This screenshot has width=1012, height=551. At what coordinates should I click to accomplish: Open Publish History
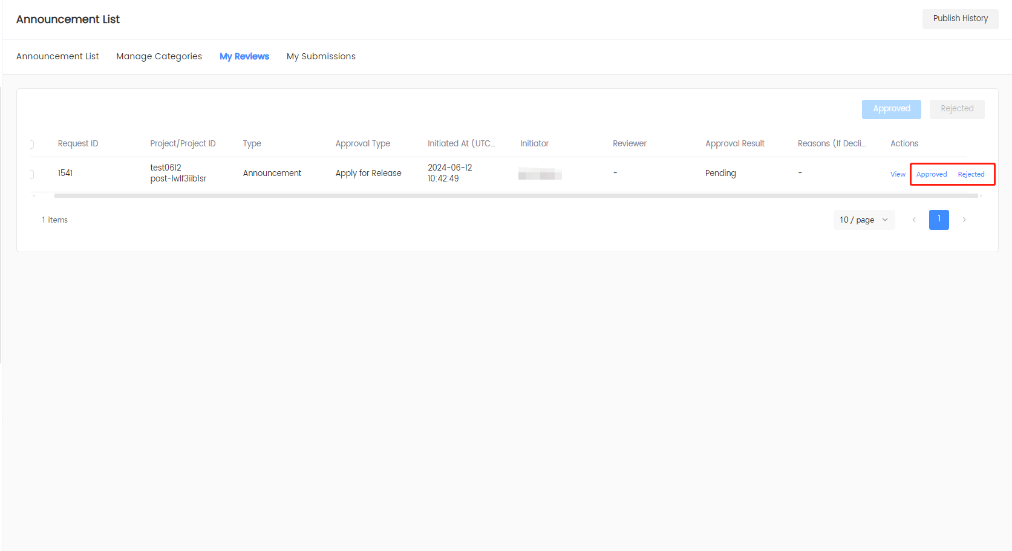tap(960, 19)
